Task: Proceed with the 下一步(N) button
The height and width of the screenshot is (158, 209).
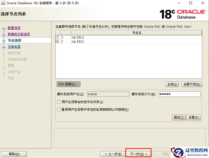Action: click(x=138, y=154)
